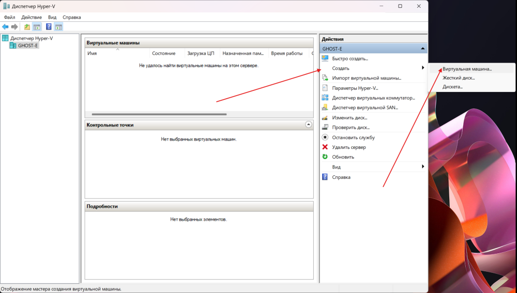Select GHOST-E server in the tree

[28, 45]
